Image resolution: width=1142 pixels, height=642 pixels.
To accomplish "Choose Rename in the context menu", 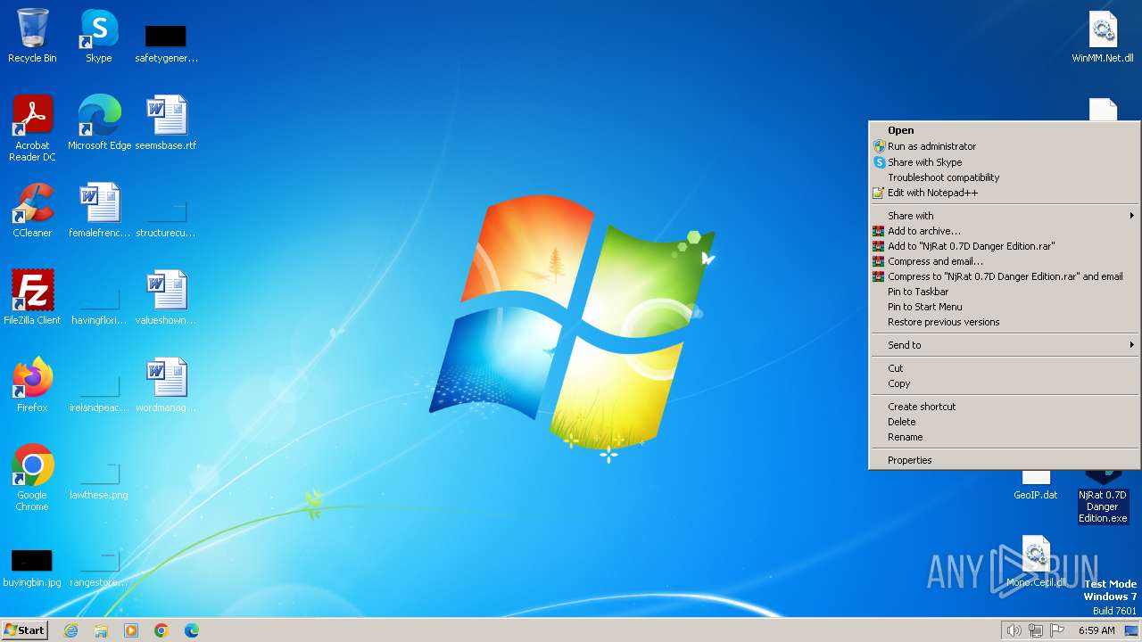I will 1005,437.
